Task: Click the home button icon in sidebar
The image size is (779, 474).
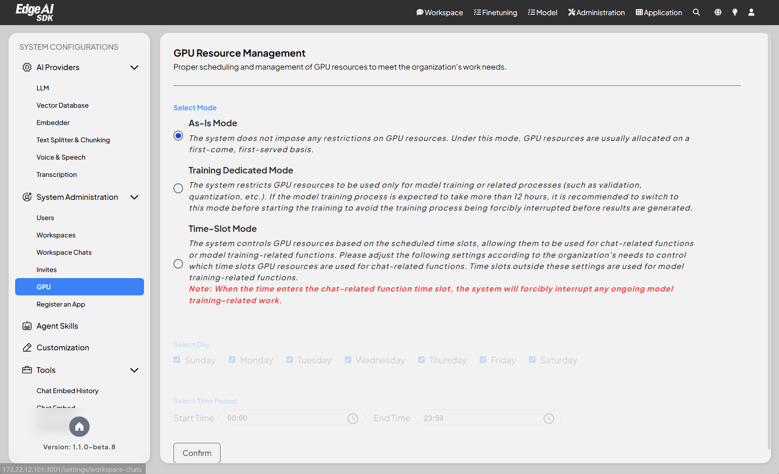Action: 79,427
